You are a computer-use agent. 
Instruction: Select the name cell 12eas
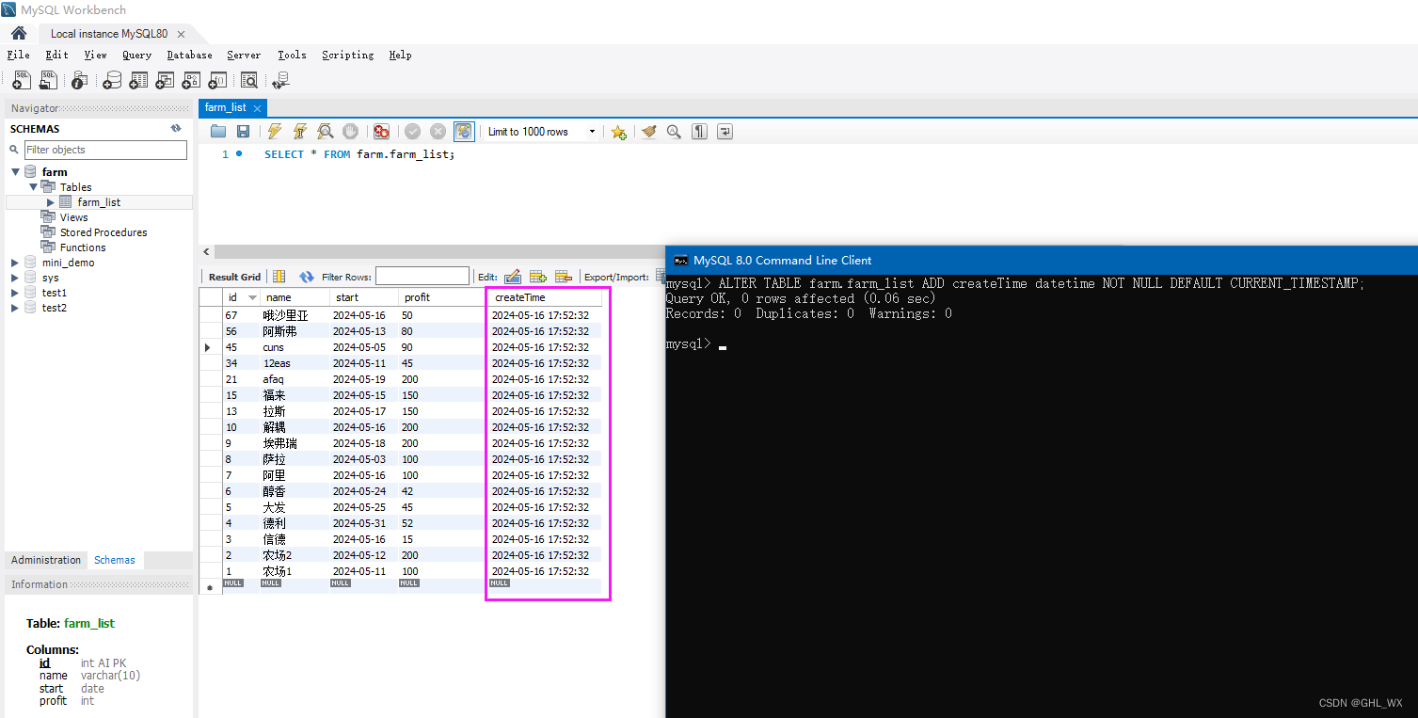coord(295,363)
